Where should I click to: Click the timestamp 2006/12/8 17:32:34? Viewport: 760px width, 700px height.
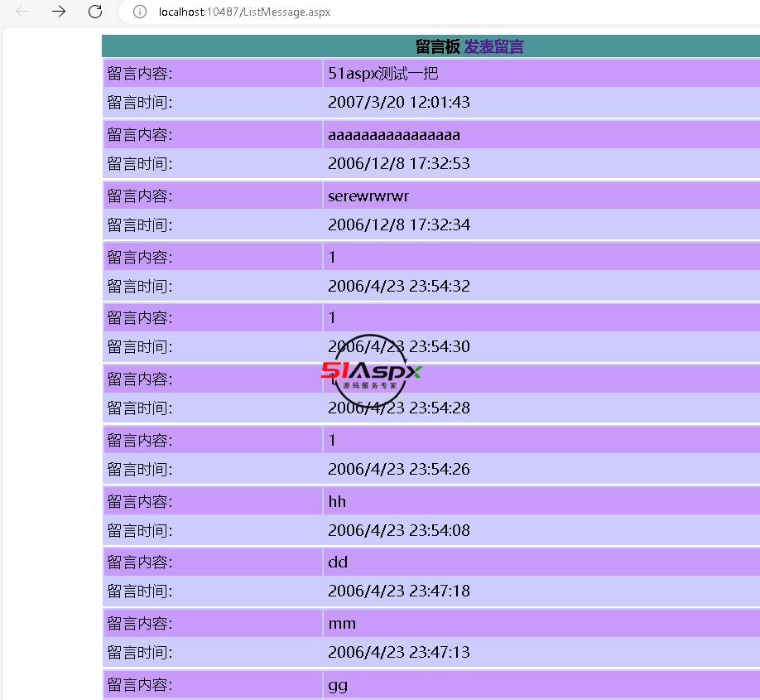(399, 224)
